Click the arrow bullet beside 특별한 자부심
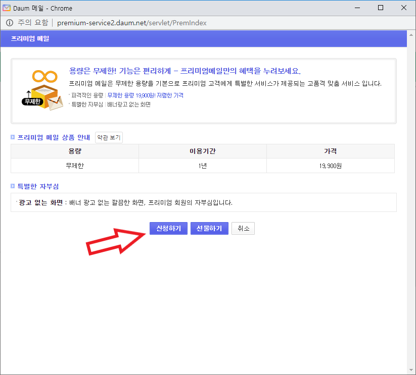 click(13, 186)
